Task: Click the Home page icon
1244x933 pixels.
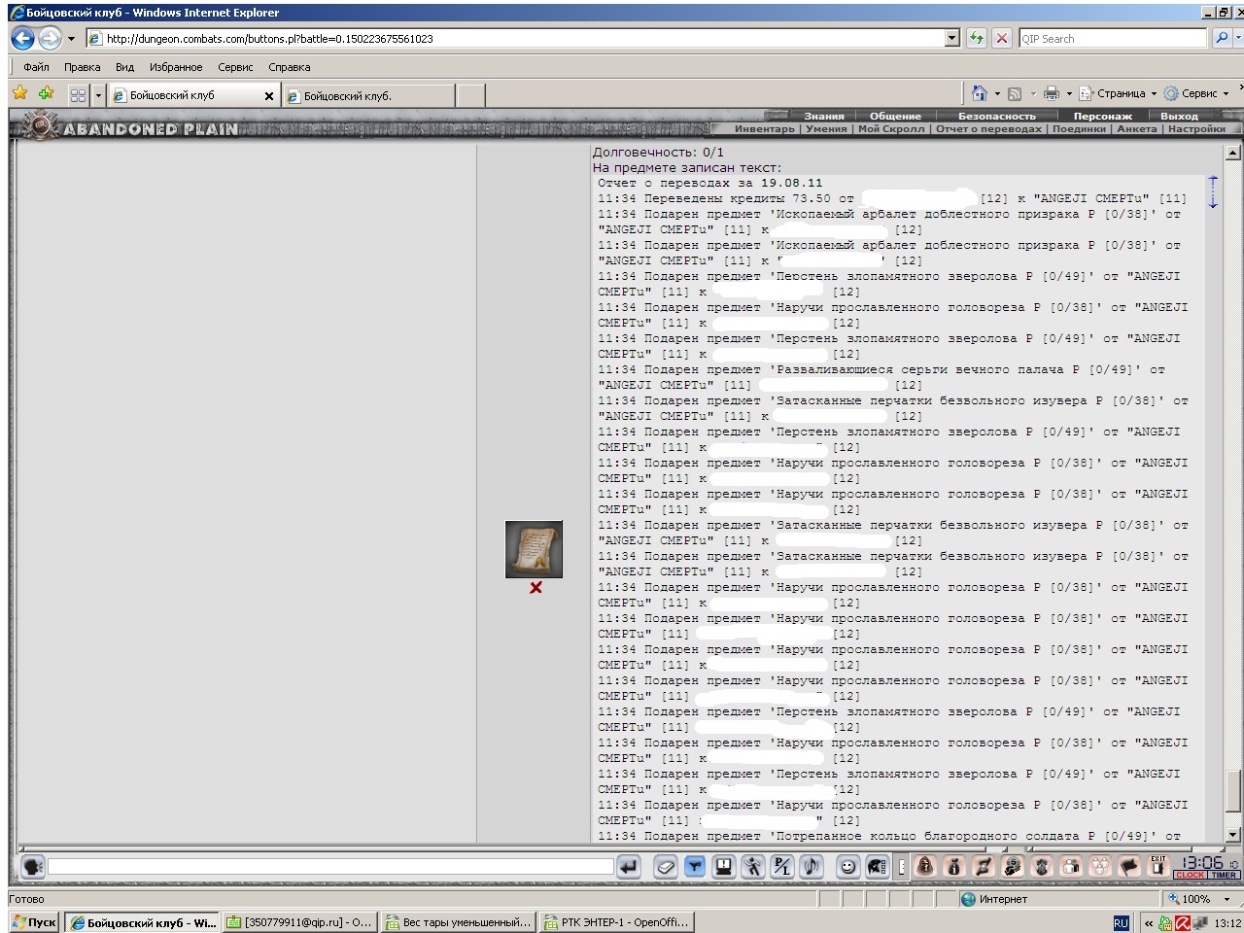Action: coord(980,93)
